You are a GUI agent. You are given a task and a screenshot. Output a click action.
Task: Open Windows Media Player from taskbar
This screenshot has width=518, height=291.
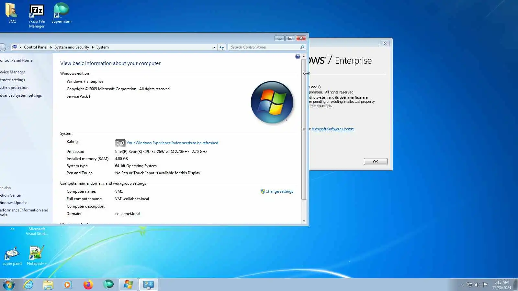click(x=68, y=285)
